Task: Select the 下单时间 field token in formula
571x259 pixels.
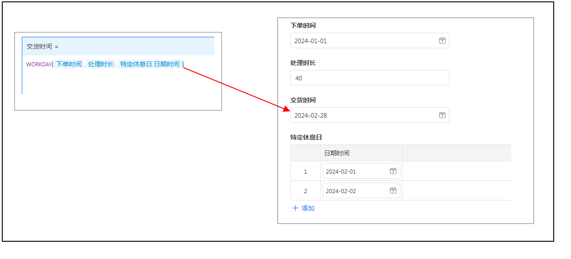Action: (x=69, y=65)
